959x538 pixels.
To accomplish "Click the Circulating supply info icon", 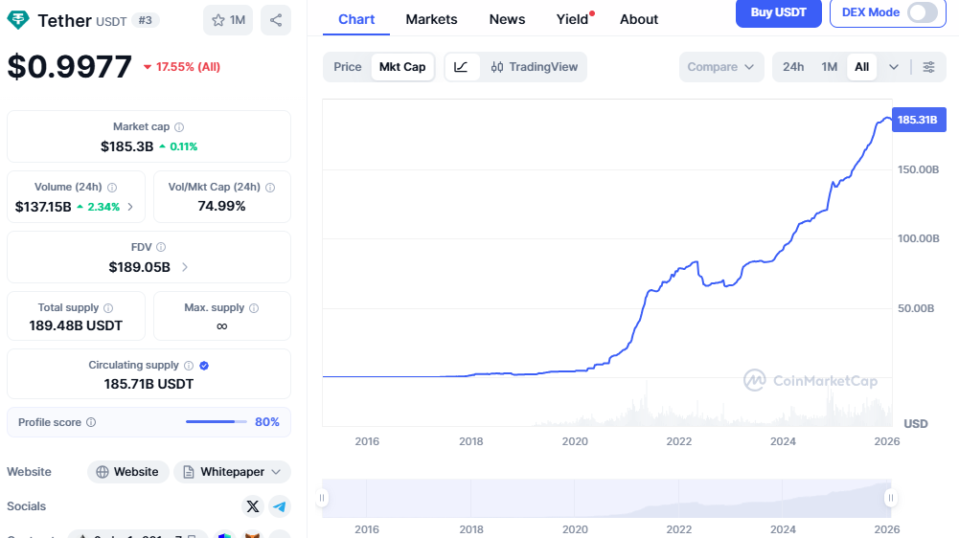I will (x=189, y=366).
